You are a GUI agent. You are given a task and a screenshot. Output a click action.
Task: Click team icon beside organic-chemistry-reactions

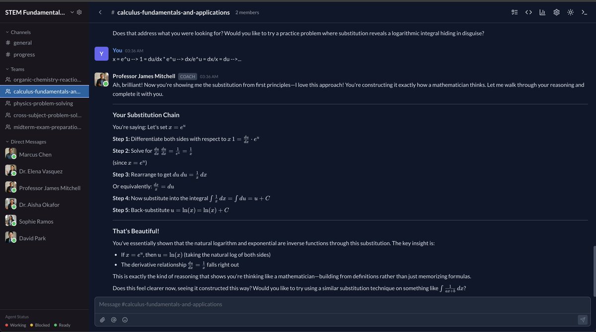point(7,79)
